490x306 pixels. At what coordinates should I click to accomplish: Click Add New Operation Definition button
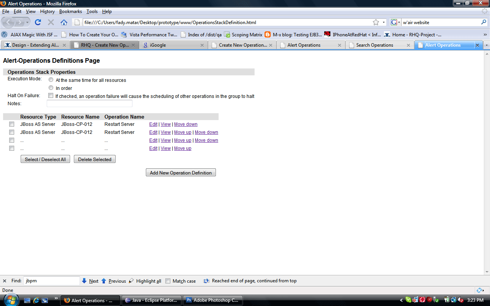click(181, 173)
